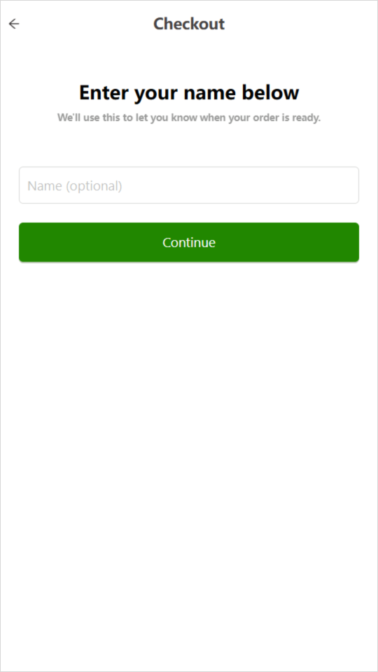Screen dimensions: 378x672
Task: Focus the name input box
Action: coord(189,185)
